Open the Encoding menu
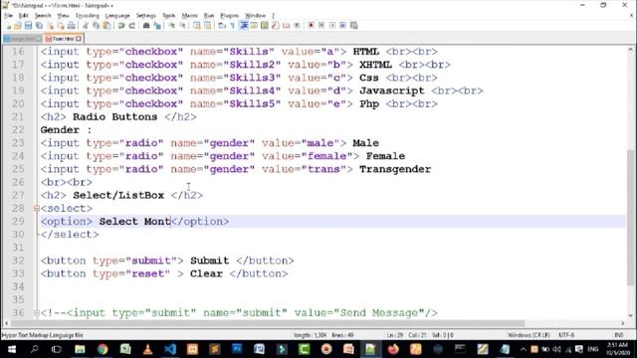The image size is (637, 358). tap(88, 16)
